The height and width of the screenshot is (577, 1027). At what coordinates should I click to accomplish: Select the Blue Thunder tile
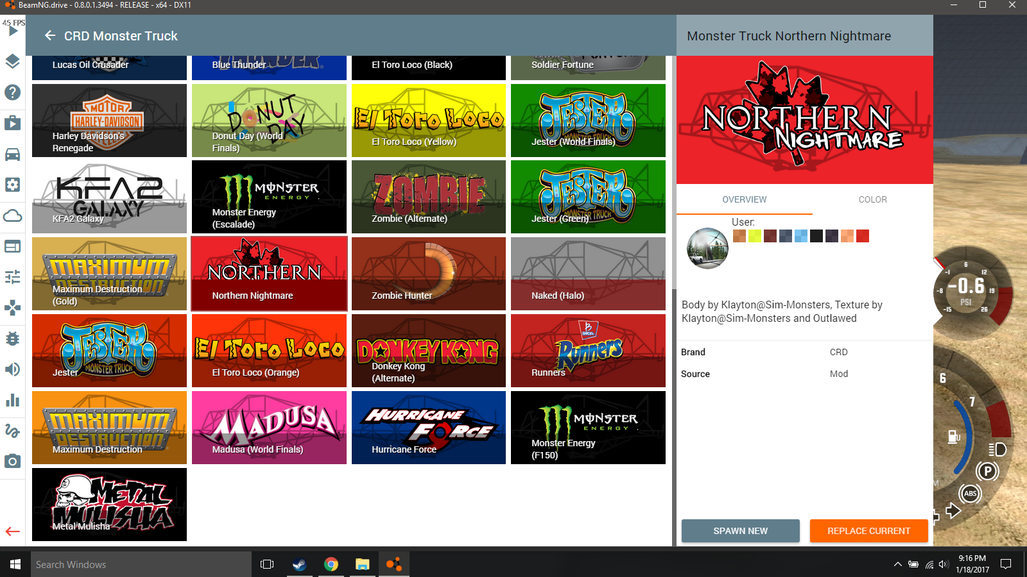pos(269,67)
